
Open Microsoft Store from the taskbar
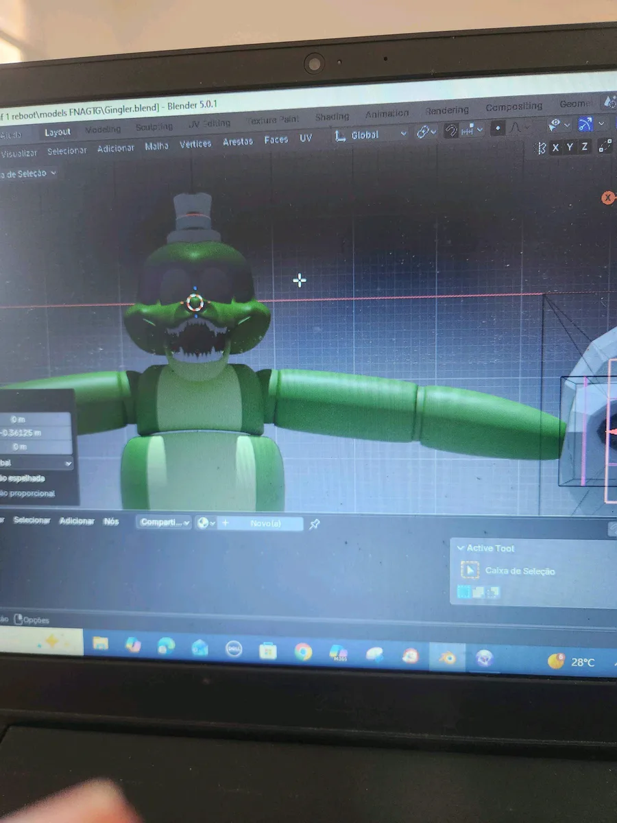pos(268,650)
